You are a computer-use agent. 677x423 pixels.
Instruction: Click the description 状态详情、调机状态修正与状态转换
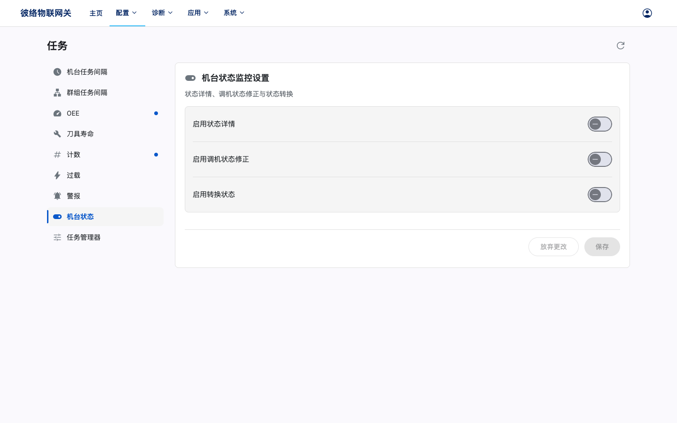(x=239, y=94)
